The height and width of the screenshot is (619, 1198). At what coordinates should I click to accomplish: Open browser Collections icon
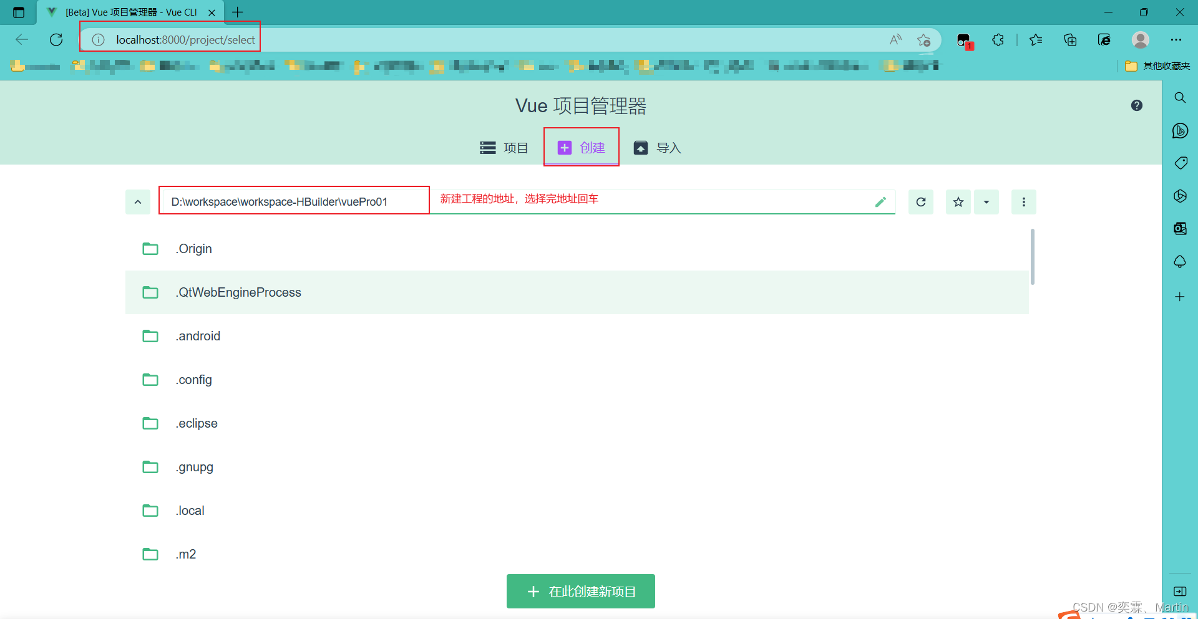(1070, 40)
